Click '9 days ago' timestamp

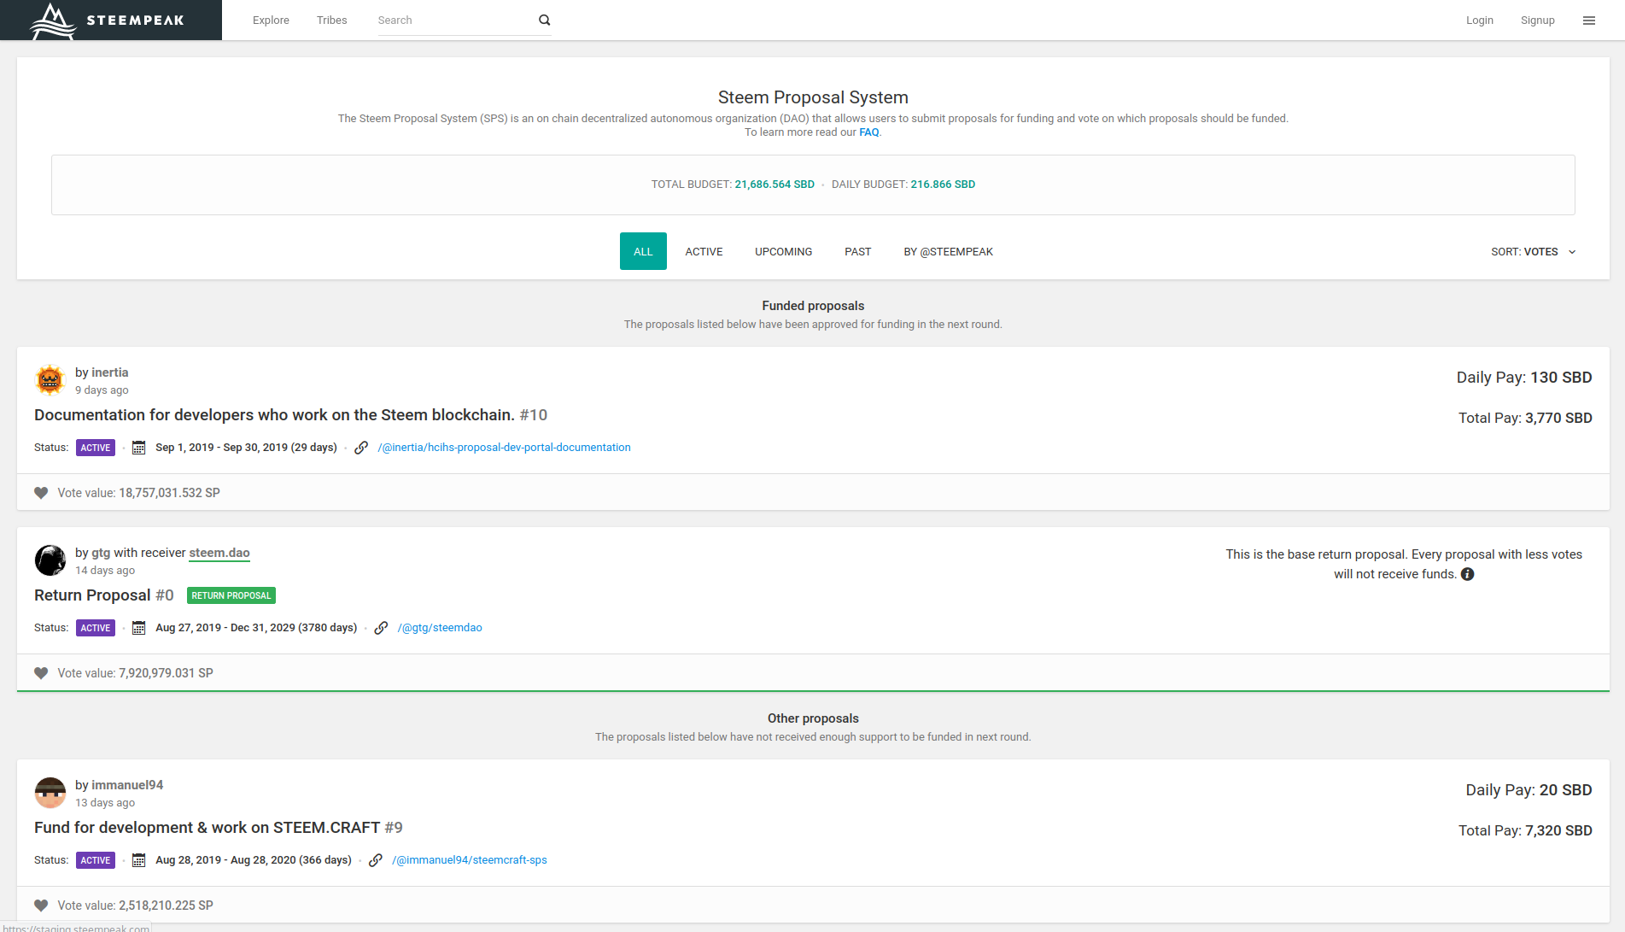click(x=102, y=390)
